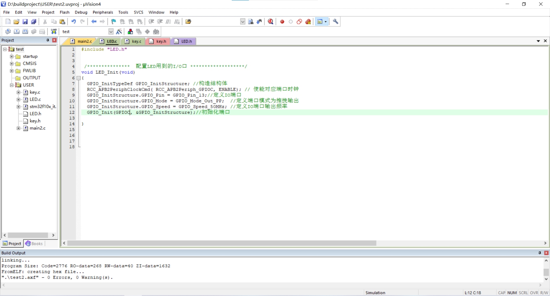Open Find in Files folder-binoculars icon
This screenshot has height=296, width=550.
[188, 22]
